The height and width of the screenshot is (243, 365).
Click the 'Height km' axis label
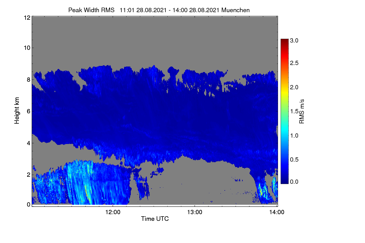tap(17, 111)
